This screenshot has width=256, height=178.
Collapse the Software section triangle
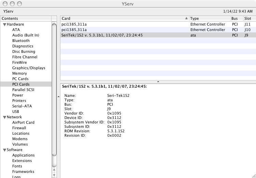(4, 150)
